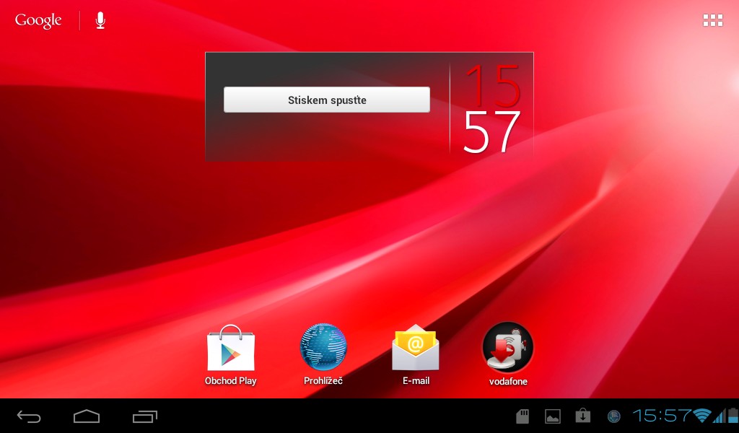
Task: Tap the round globe notification icon
Action: pyautogui.click(x=613, y=416)
